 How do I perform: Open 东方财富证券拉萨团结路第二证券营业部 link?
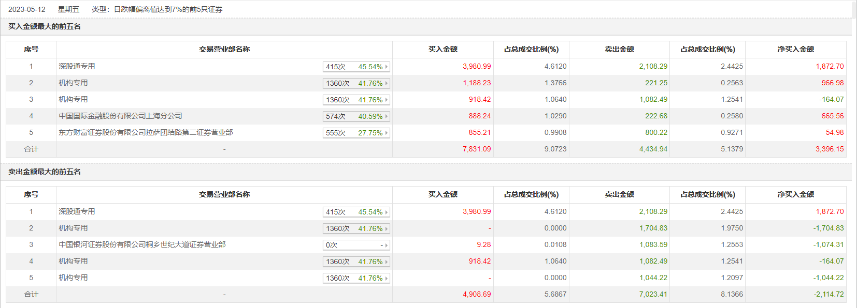click(146, 132)
